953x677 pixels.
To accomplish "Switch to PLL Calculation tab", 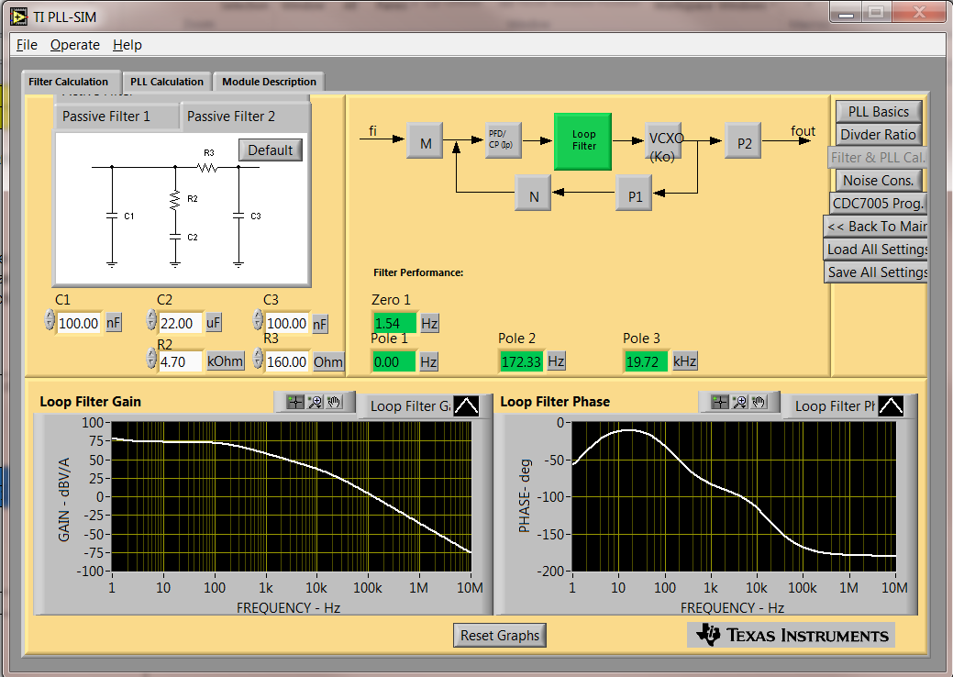I will tap(167, 82).
